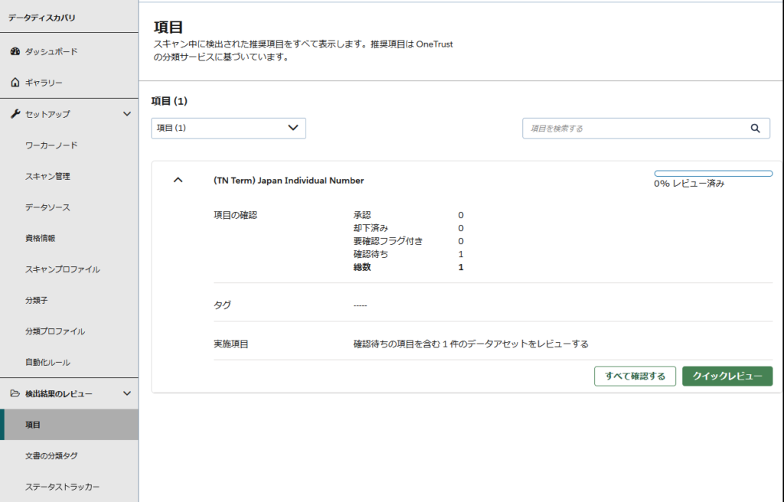This screenshot has height=502, width=784.
Task: Click the 項目を検索する search field
Action: [635, 129]
